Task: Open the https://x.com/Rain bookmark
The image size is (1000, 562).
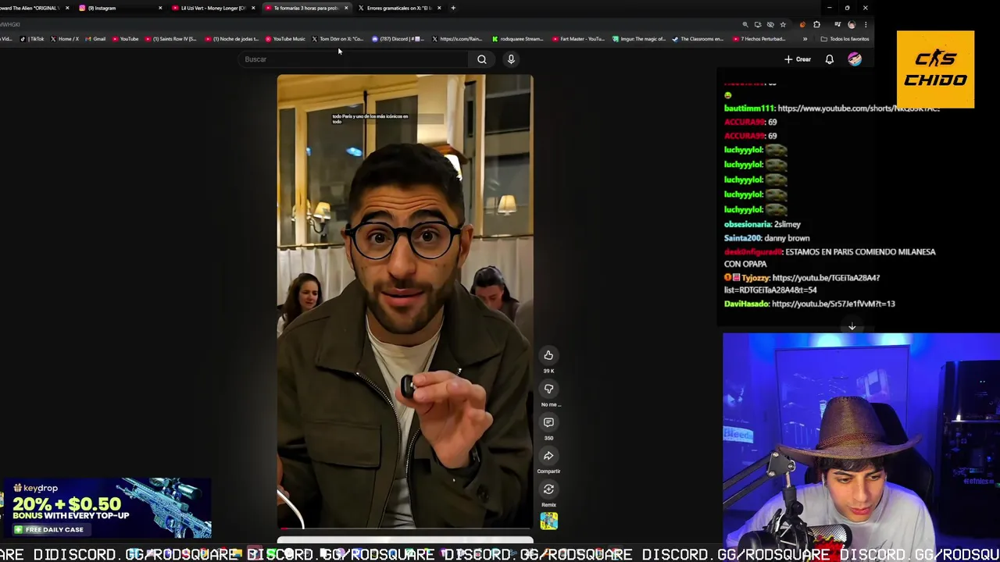Action: [458, 39]
